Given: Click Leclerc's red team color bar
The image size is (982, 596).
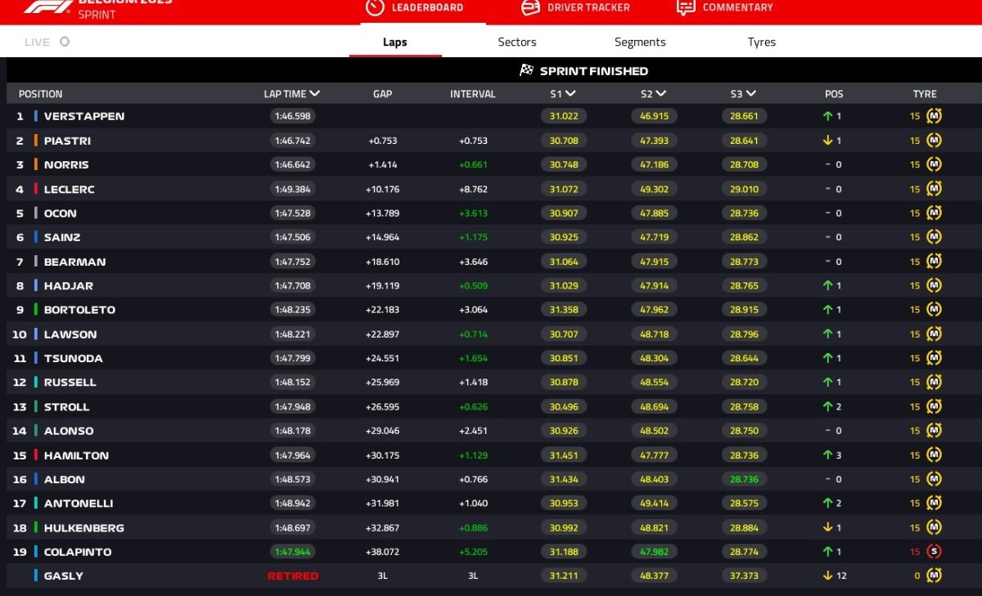Looking at the screenshot, I should coord(36,189).
